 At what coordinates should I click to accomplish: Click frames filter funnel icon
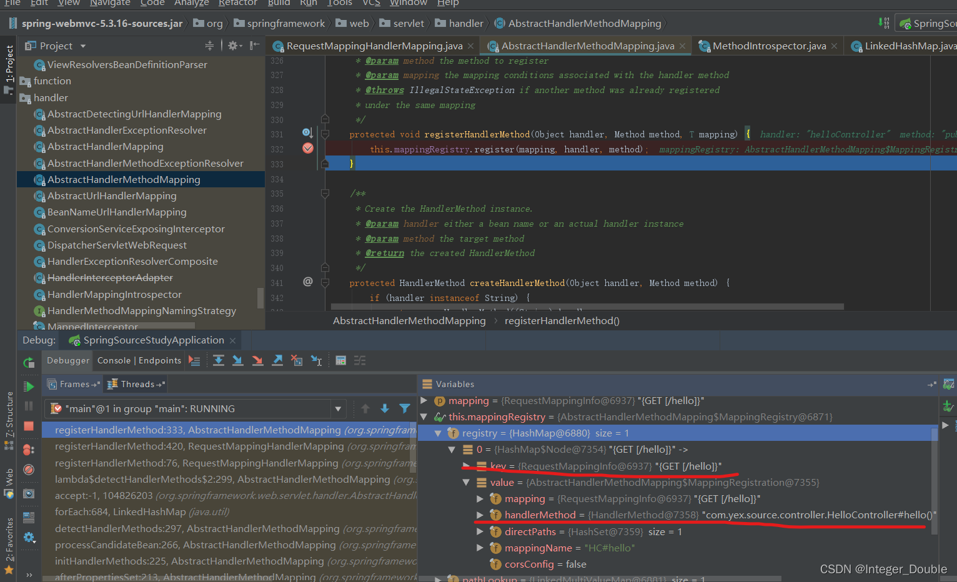click(405, 408)
